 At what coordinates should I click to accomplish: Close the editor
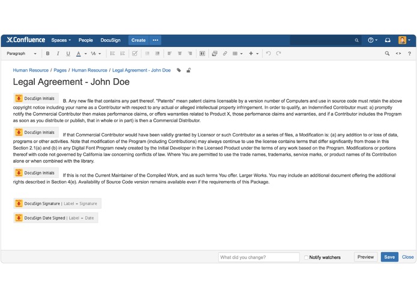[407, 257]
